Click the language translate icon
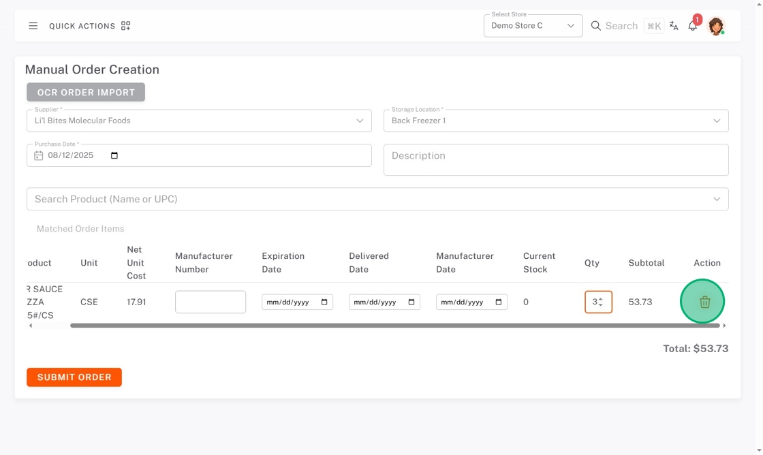 674,26
